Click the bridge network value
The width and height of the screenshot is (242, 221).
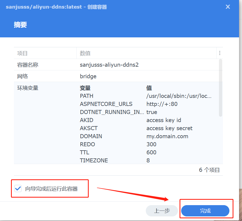(88, 76)
